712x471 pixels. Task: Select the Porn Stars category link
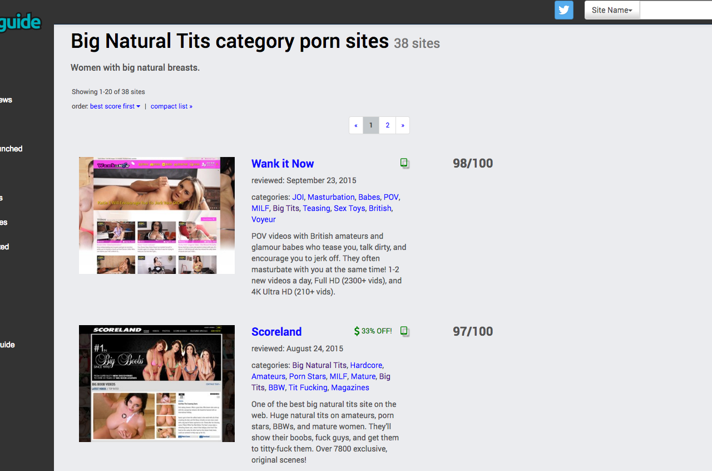[308, 376]
